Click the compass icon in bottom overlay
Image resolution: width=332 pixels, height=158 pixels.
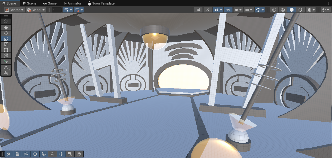point(79,154)
